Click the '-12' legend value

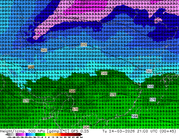pyautogui.click(x=37, y=137)
